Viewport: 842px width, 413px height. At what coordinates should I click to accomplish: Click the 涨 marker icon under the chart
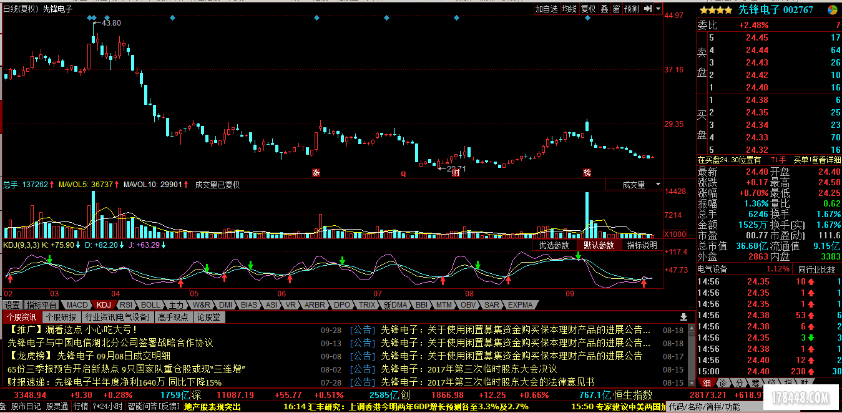point(316,172)
